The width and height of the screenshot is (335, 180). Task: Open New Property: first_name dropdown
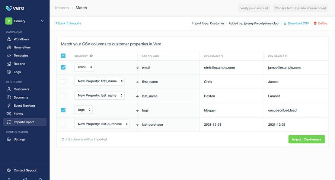99,81
